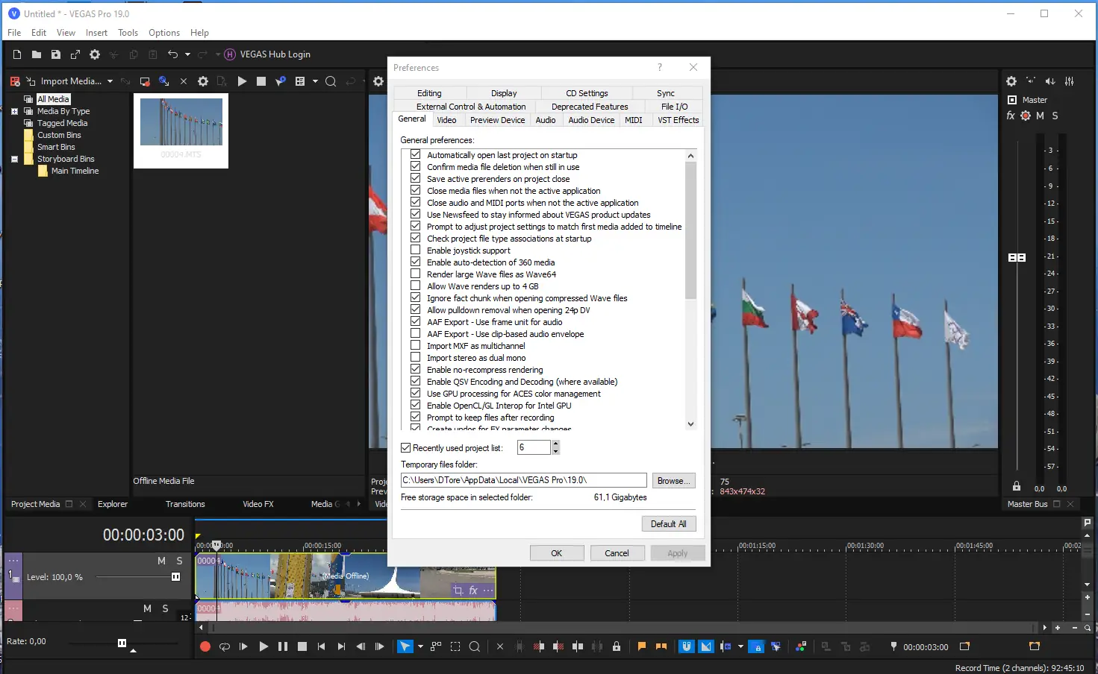Check Render large Wave files as Wave64
This screenshot has height=674, width=1098.
[416, 274]
